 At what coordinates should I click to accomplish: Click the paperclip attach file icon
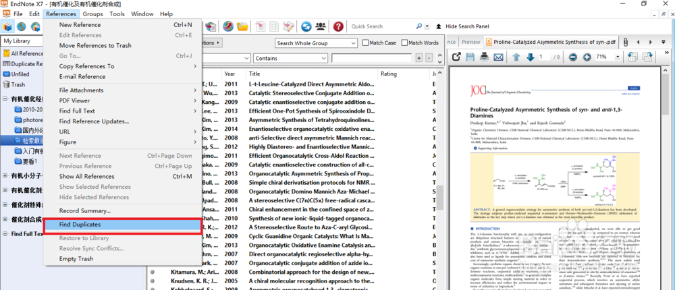click(626, 42)
